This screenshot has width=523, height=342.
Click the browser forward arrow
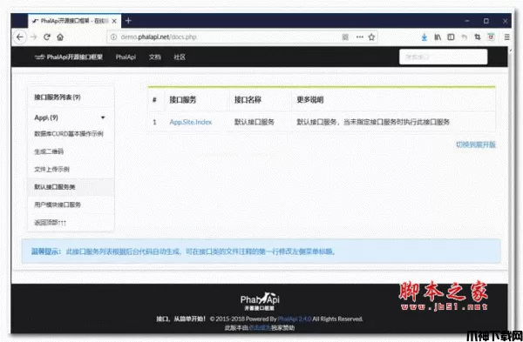click(x=33, y=37)
